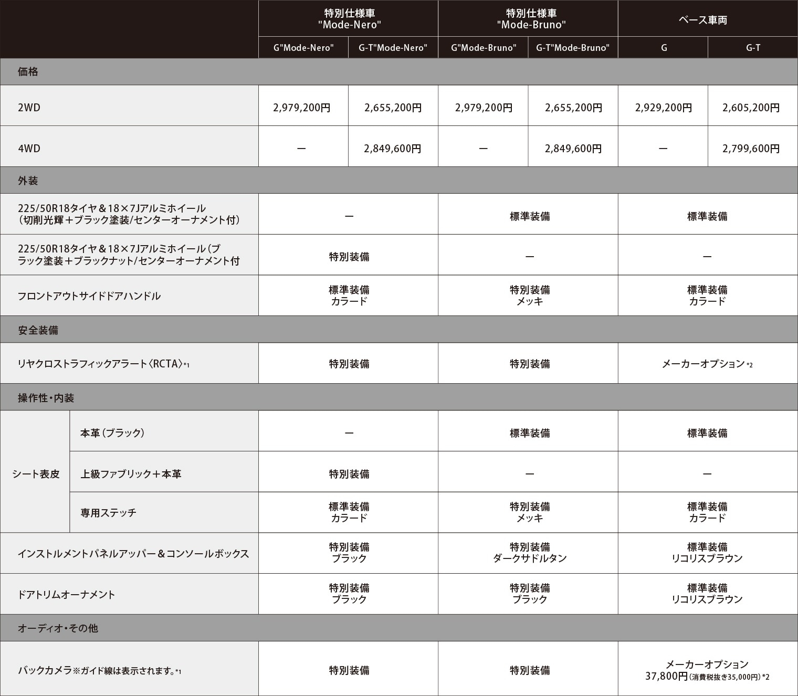Click メーカーオプション*2 in the RCTA row
Screen dimensions: 798x696
[708, 364]
